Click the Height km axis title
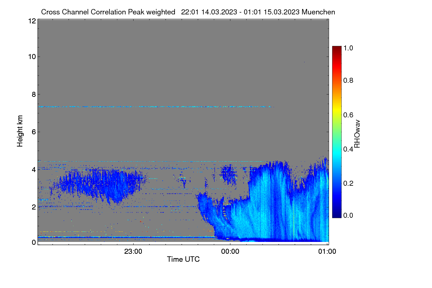Image resolution: width=432 pixels, height=288 pixels. point(20,131)
